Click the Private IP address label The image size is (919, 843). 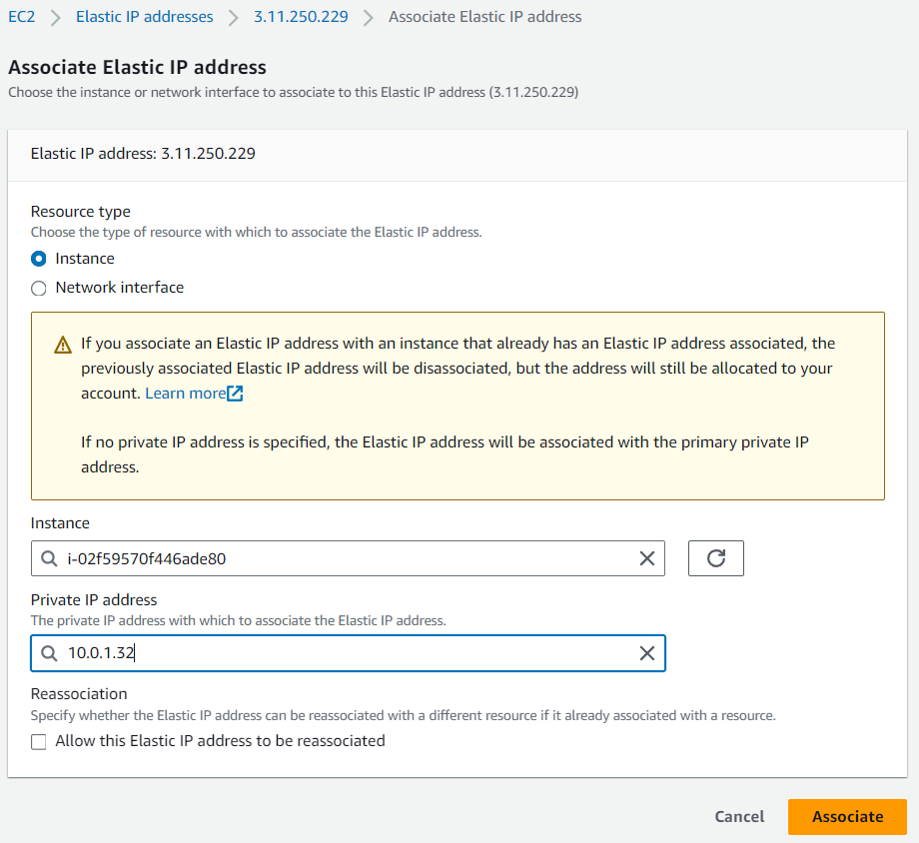point(94,600)
